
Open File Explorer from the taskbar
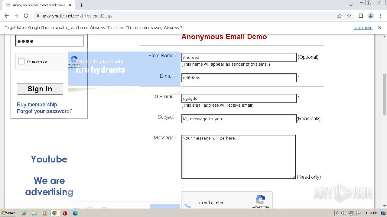pos(34,213)
